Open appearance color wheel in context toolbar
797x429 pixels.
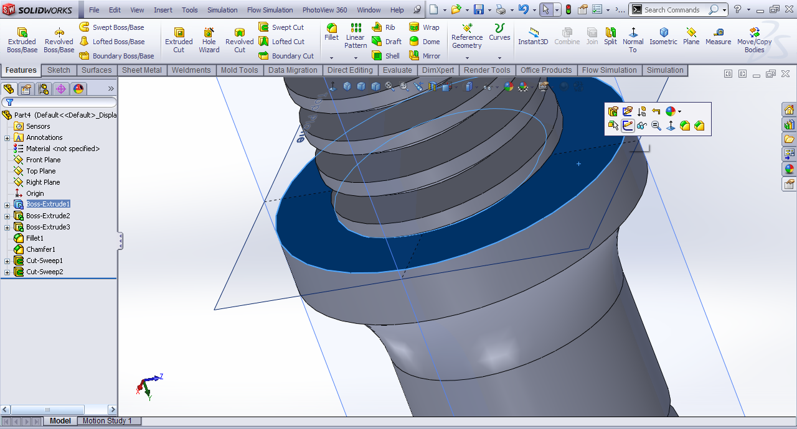(671, 111)
